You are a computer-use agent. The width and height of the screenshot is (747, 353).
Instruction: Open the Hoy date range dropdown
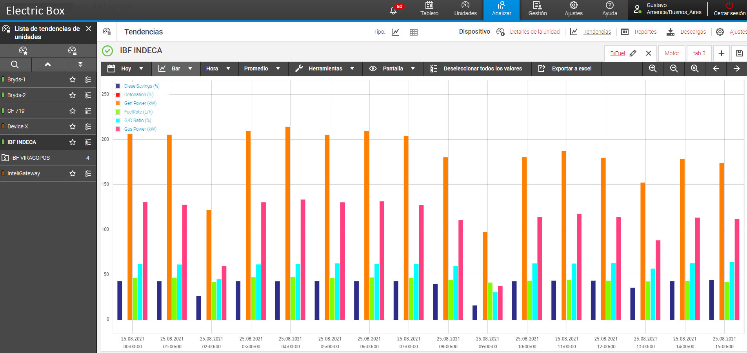pos(126,68)
